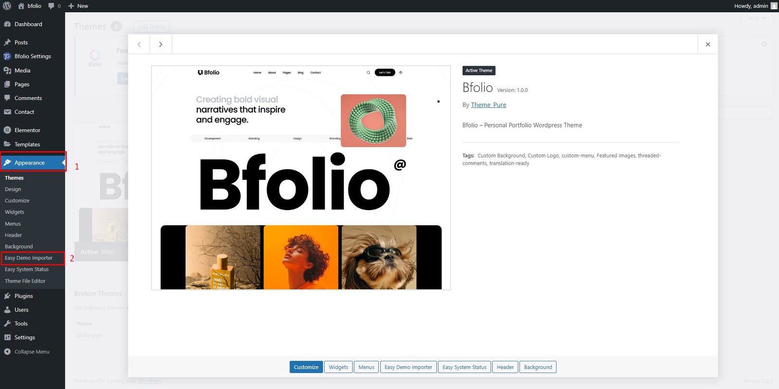
Task: Click the Users person icon
Action: (7, 310)
